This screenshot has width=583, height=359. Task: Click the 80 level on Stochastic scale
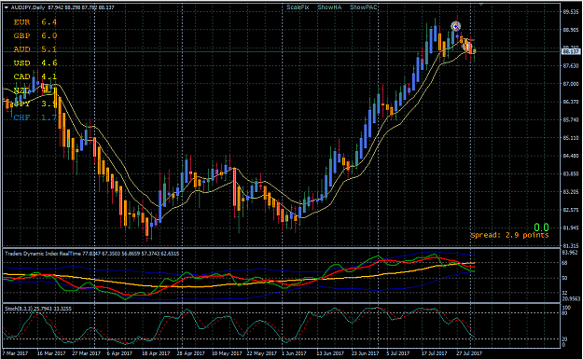pyautogui.click(x=564, y=313)
